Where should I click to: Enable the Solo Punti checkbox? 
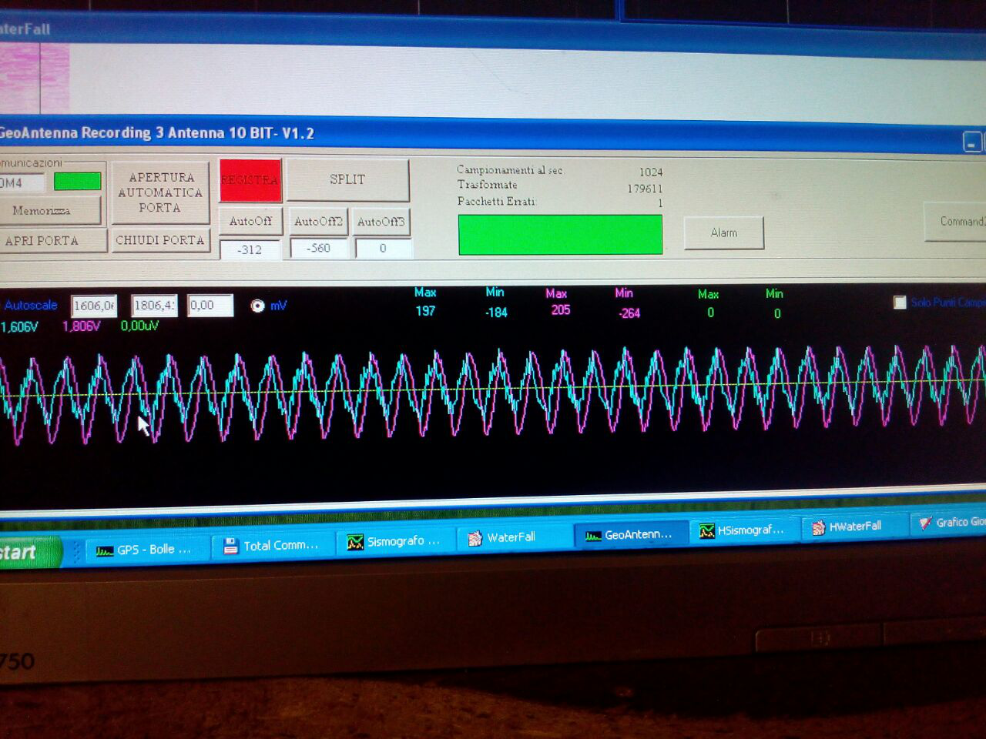point(900,303)
